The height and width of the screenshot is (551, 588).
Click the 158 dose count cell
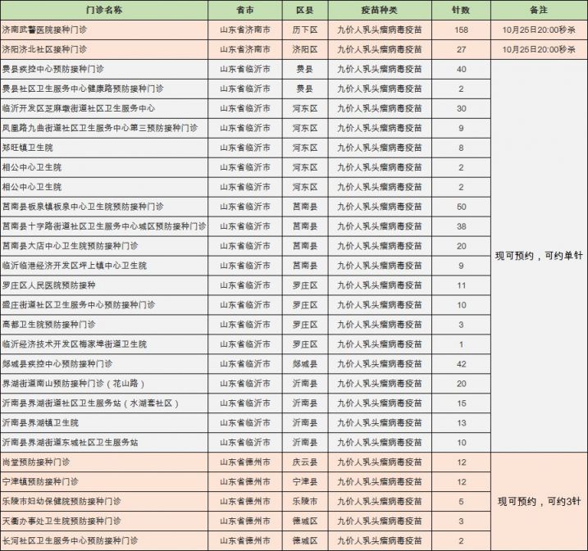coord(461,30)
